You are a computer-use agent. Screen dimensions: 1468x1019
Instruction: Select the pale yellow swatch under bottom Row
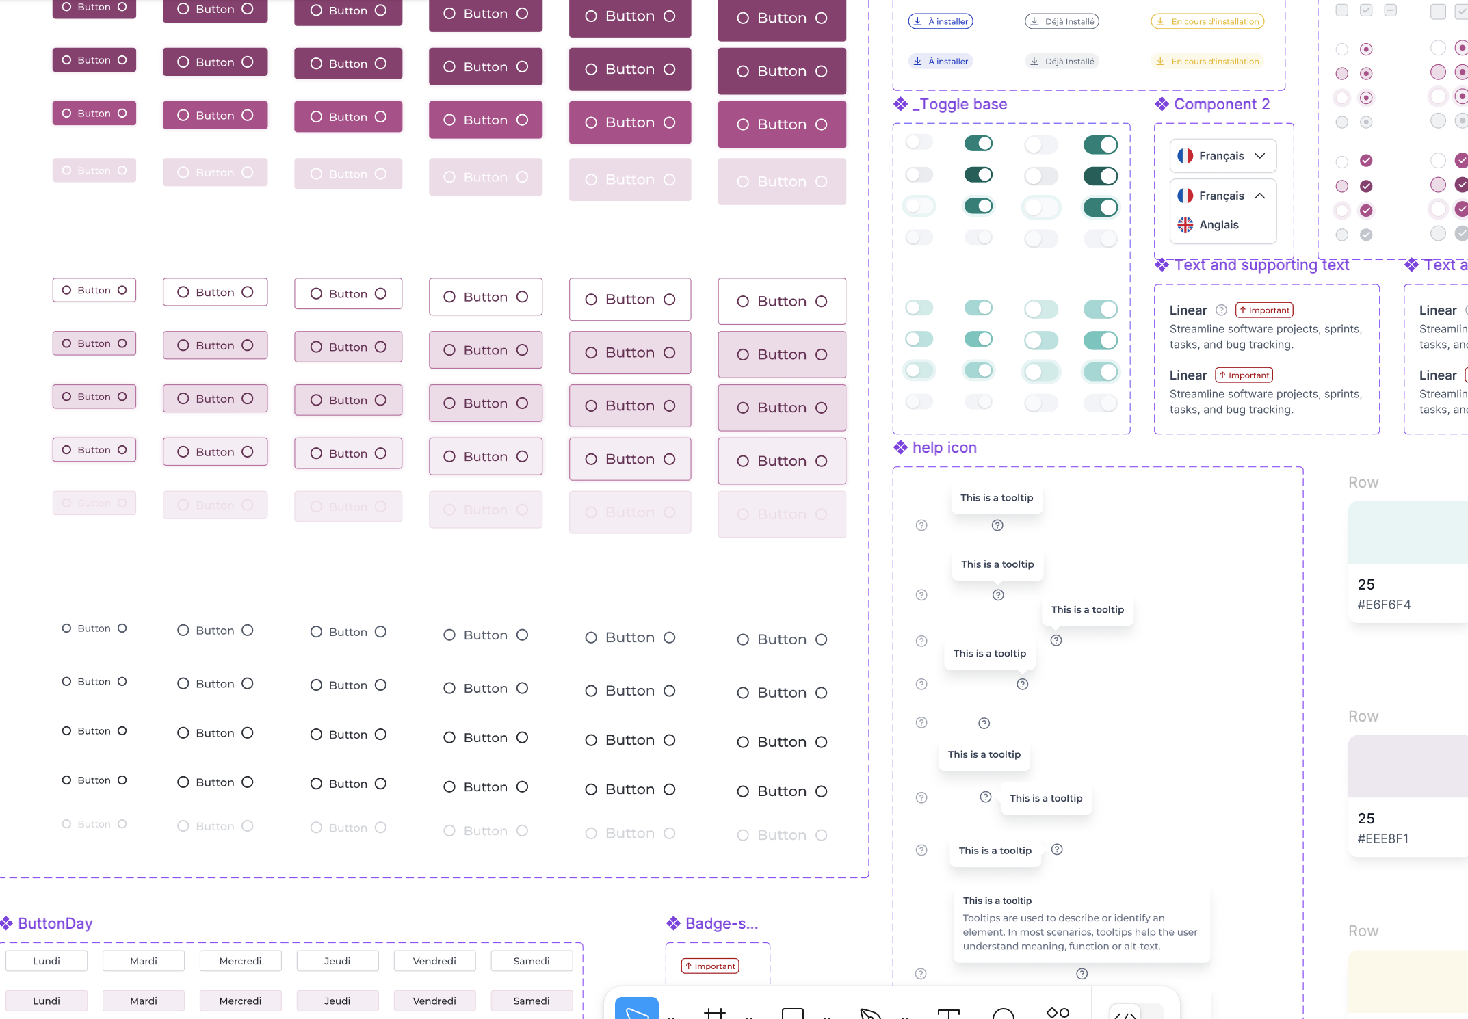click(1408, 981)
